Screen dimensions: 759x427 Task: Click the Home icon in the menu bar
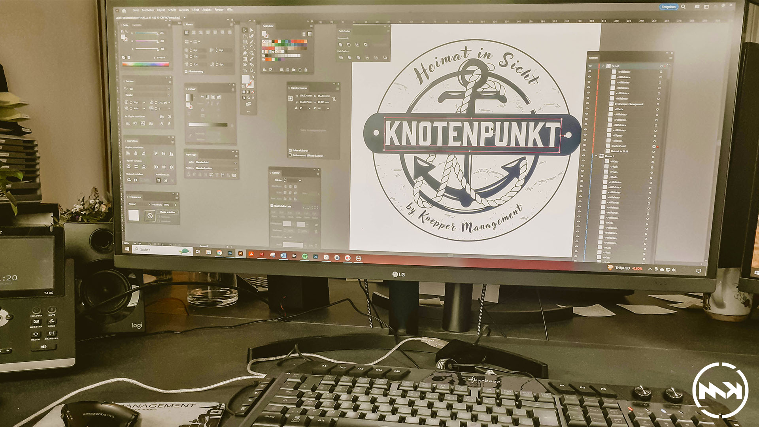124,10
